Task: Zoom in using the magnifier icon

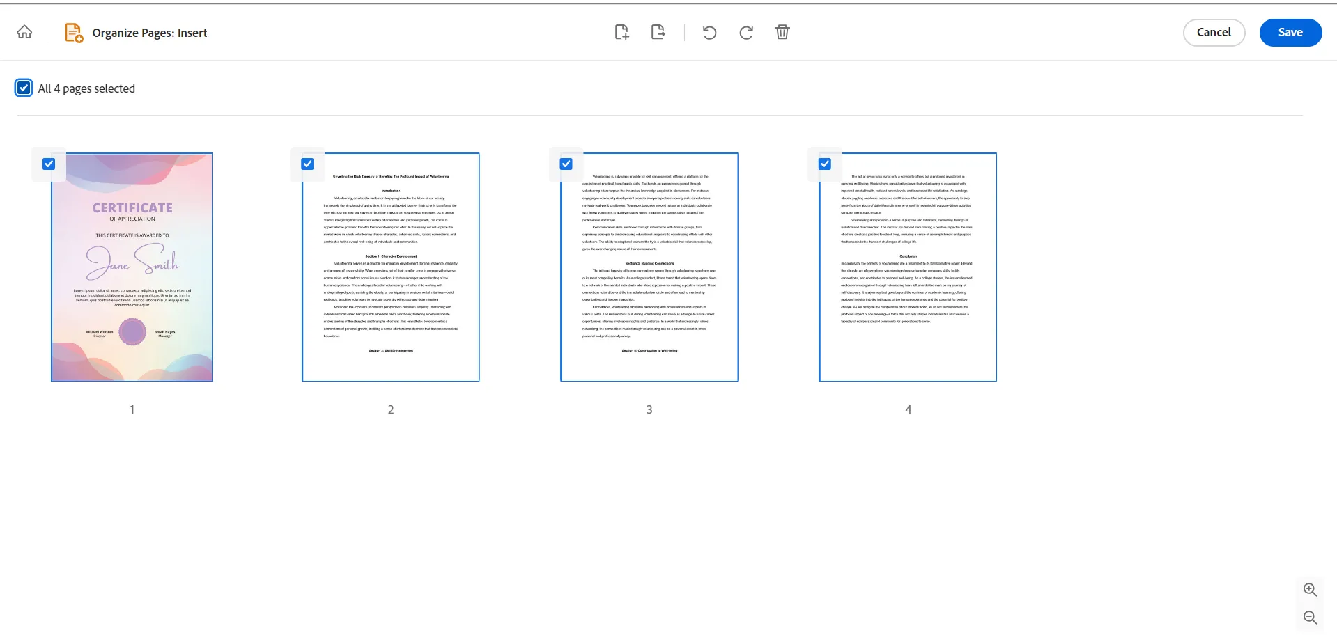Action: [x=1310, y=589]
